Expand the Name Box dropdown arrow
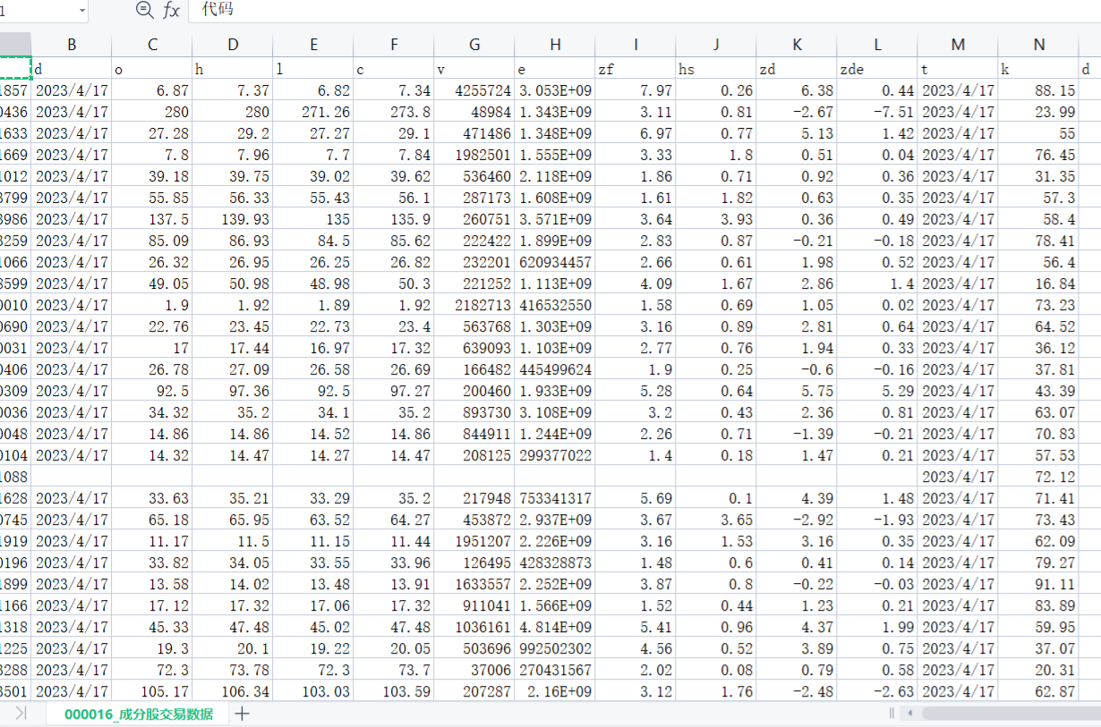 [x=82, y=10]
